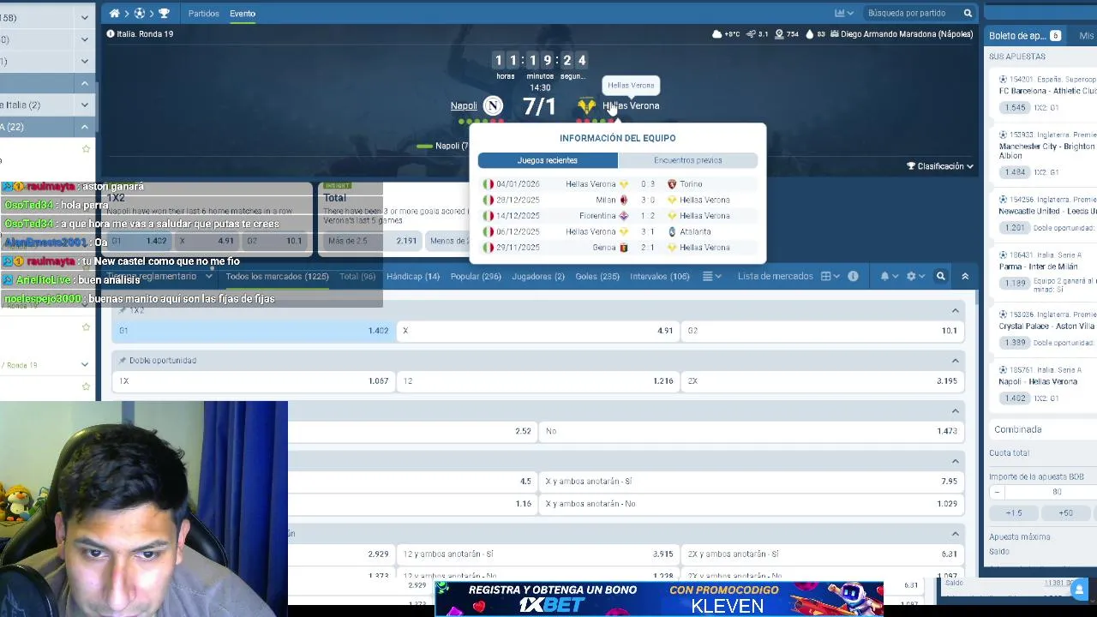Select Juegos recientes tab in team info
Viewport: 1097px width, 617px height.
click(x=548, y=160)
